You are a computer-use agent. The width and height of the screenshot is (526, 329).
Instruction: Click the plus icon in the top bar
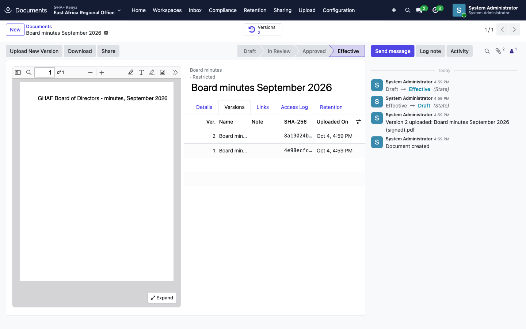coord(394,10)
